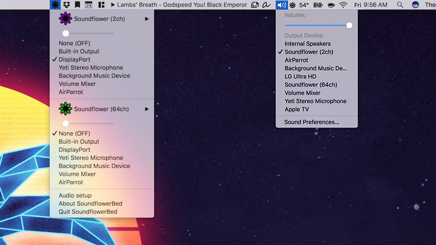Open the SoundflowerBed flower menu bar icon
The height and width of the screenshot is (245, 436).
click(x=55, y=5)
